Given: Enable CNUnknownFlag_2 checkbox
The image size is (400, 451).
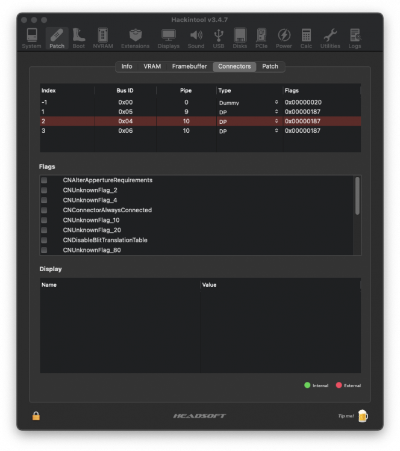Looking at the screenshot, I should [44, 190].
